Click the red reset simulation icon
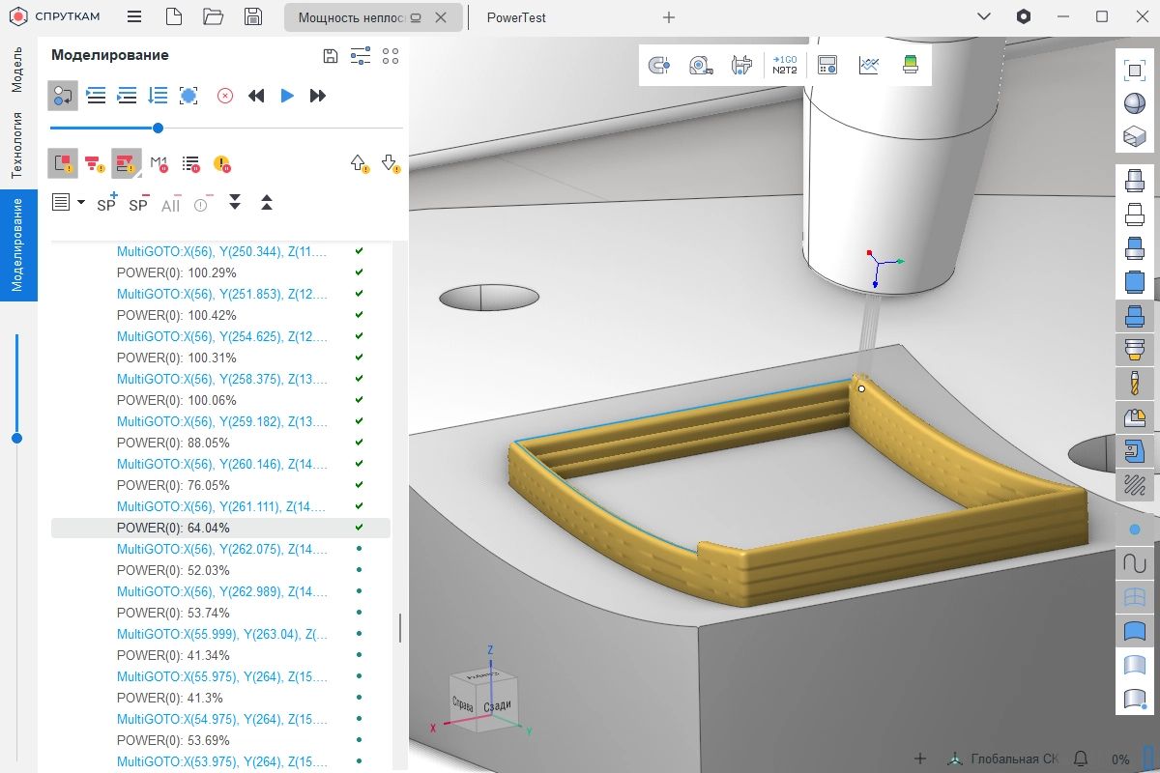 tap(225, 96)
